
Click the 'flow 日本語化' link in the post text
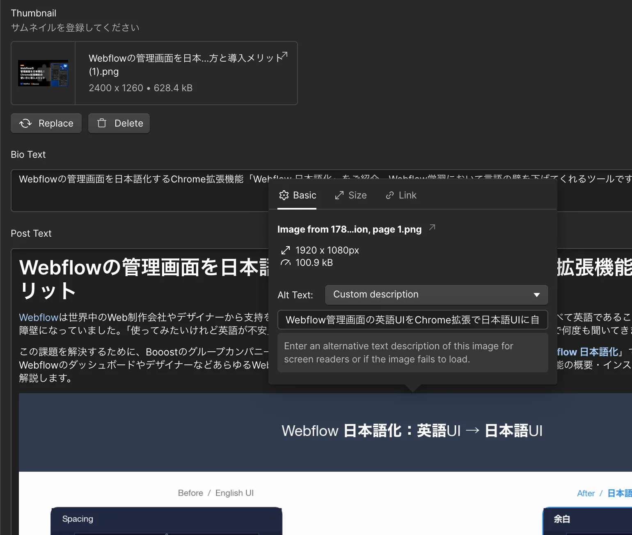(x=587, y=352)
